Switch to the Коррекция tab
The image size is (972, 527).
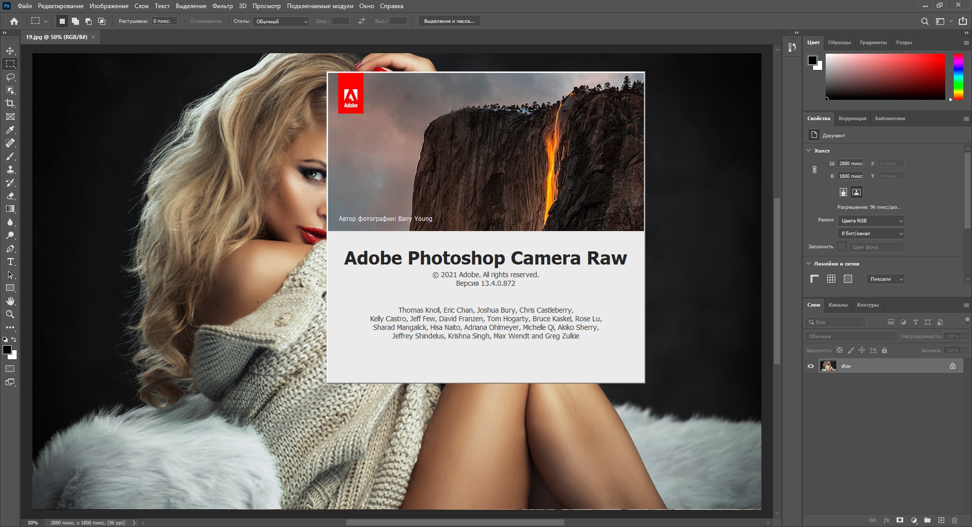click(x=852, y=119)
